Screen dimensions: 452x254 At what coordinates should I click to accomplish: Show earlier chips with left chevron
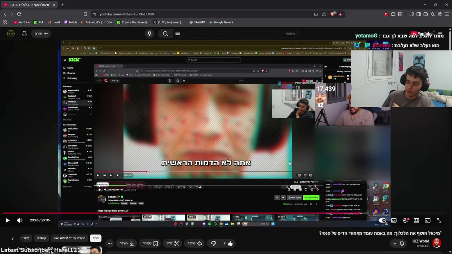click(x=12, y=238)
